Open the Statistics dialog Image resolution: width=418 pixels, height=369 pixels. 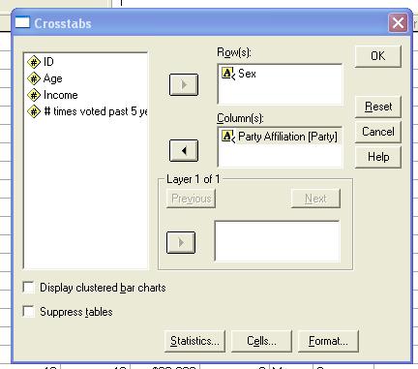[194, 341]
